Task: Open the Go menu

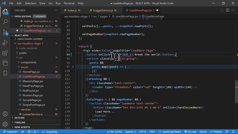Action: (x=51, y=3)
